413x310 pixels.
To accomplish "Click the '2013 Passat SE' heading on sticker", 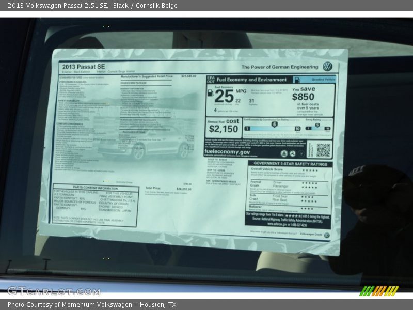I will [x=83, y=67].
